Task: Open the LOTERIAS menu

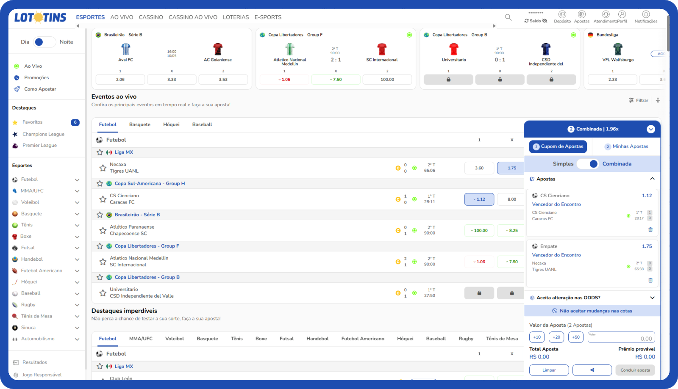Action: pos(236,17)
